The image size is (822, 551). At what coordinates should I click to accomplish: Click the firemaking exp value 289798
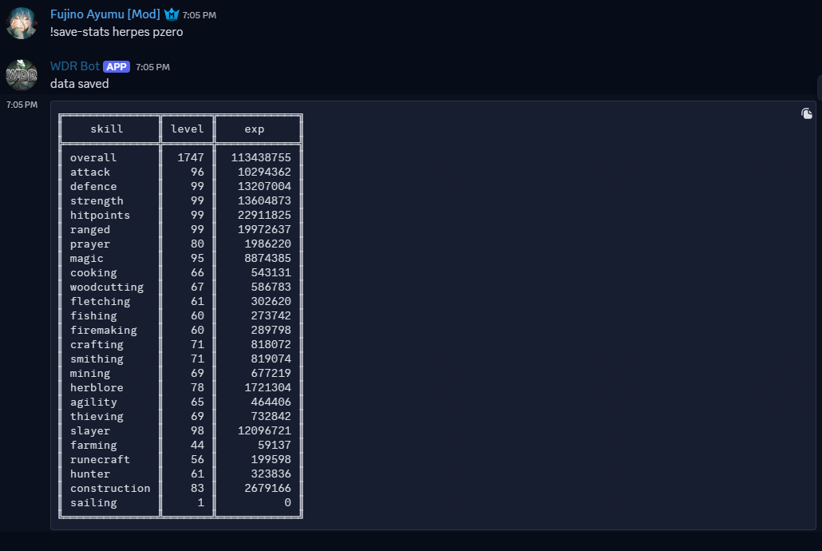[x=271, y=330]
